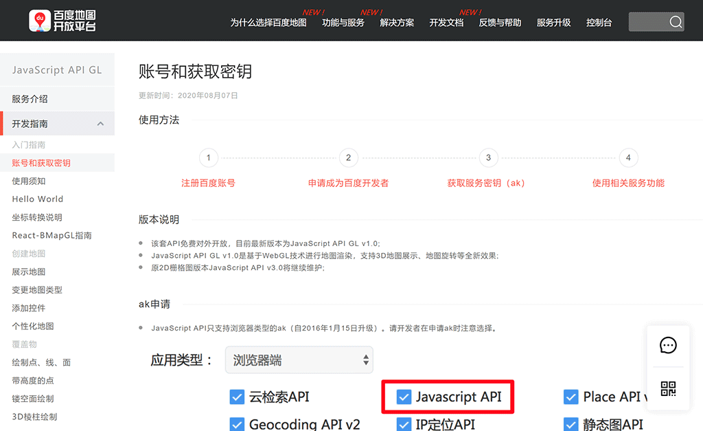Click the search magnifier icon
703x431 pixels.
point(675,21)
